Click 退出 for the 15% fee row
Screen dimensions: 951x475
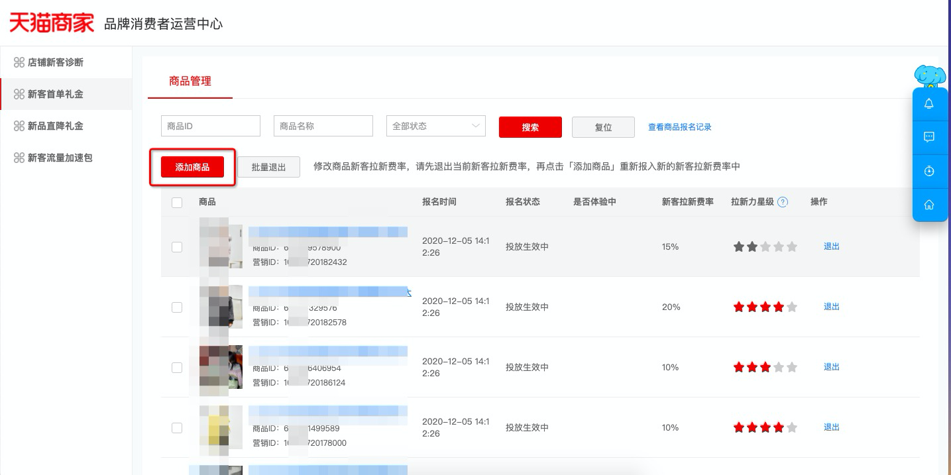(x=832, y=246)
